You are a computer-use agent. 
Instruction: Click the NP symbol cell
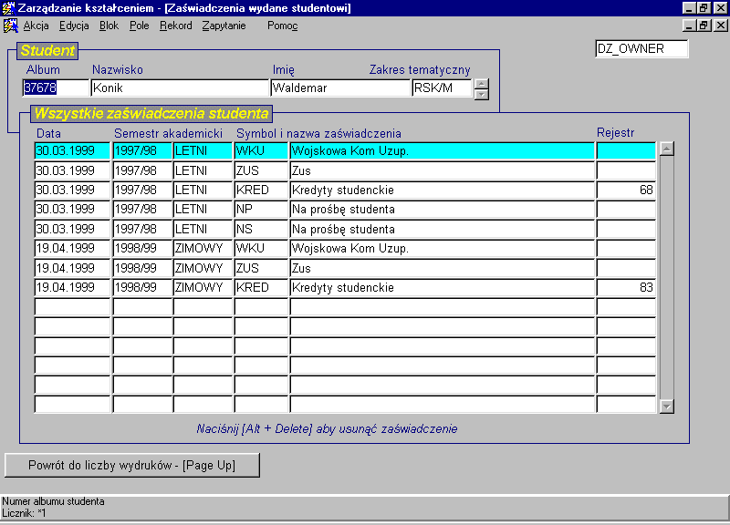[x=261, y=210]
